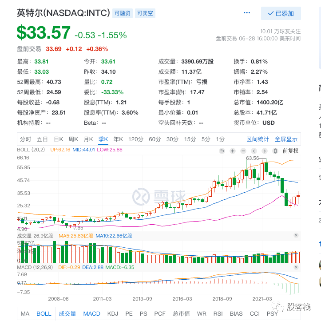The width and height of the screenshot is (321, 321).
Task: Move chart left with previous arrow
Action: 254,151
